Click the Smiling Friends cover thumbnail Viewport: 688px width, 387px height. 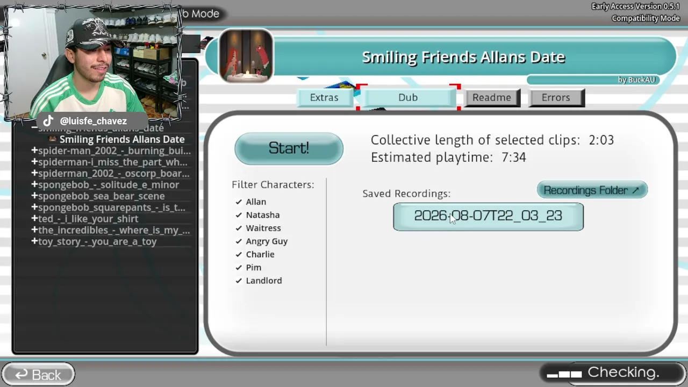(x=246, y=56)
